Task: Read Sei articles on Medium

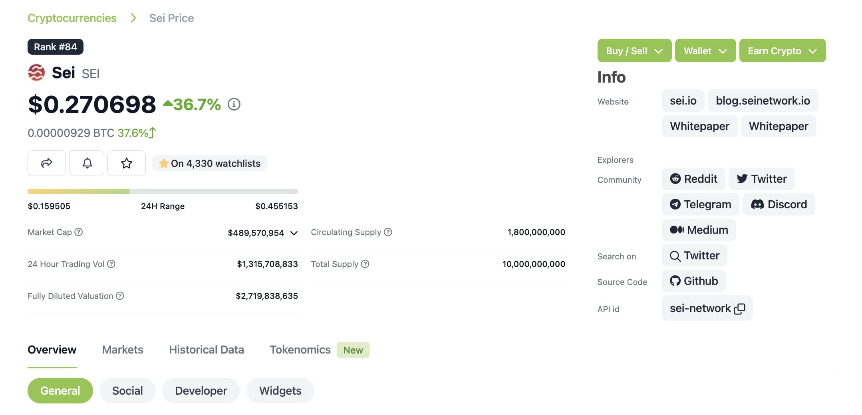Action: 698,230
